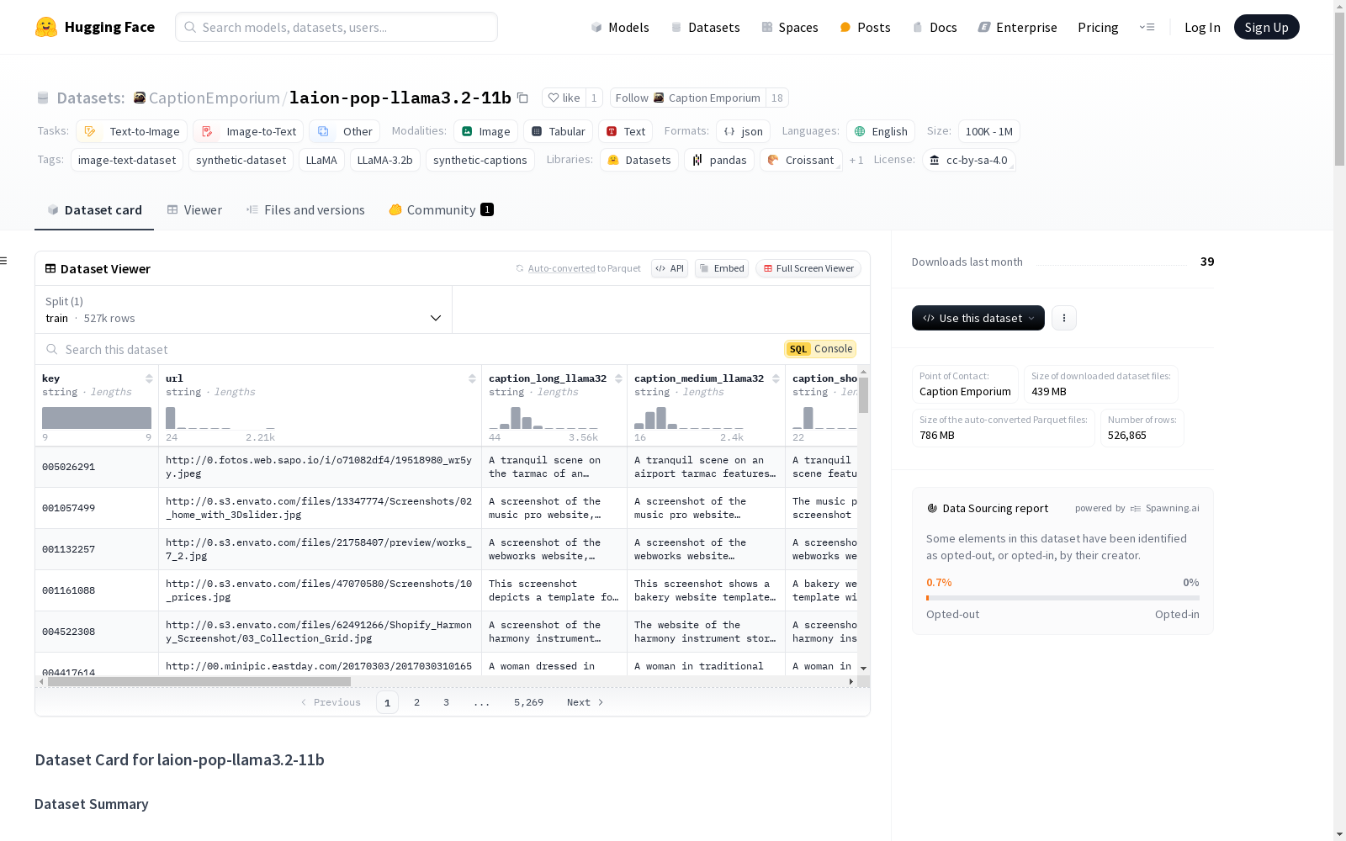Open the Spaces menu item
Screen dimensions: 1346x841
click(x=789, y=27)
